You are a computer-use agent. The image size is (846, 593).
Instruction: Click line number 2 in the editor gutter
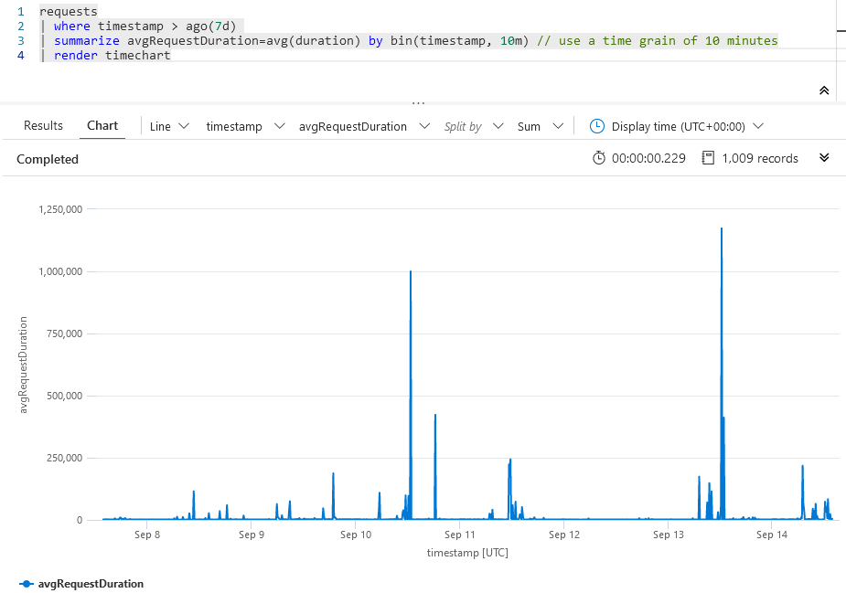20,26
